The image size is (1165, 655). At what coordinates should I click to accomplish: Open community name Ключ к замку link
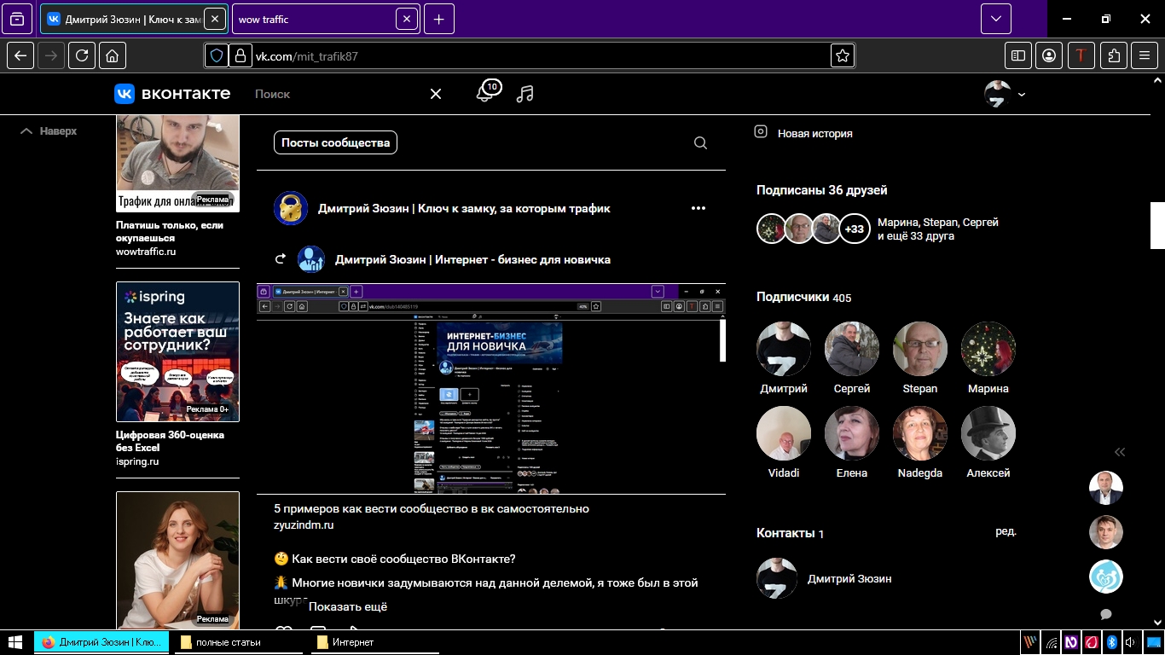pos(464,208)
